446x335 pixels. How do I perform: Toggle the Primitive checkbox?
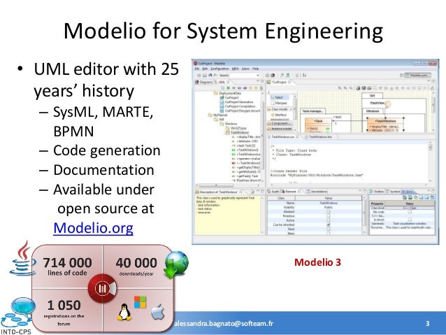(329, 216)
